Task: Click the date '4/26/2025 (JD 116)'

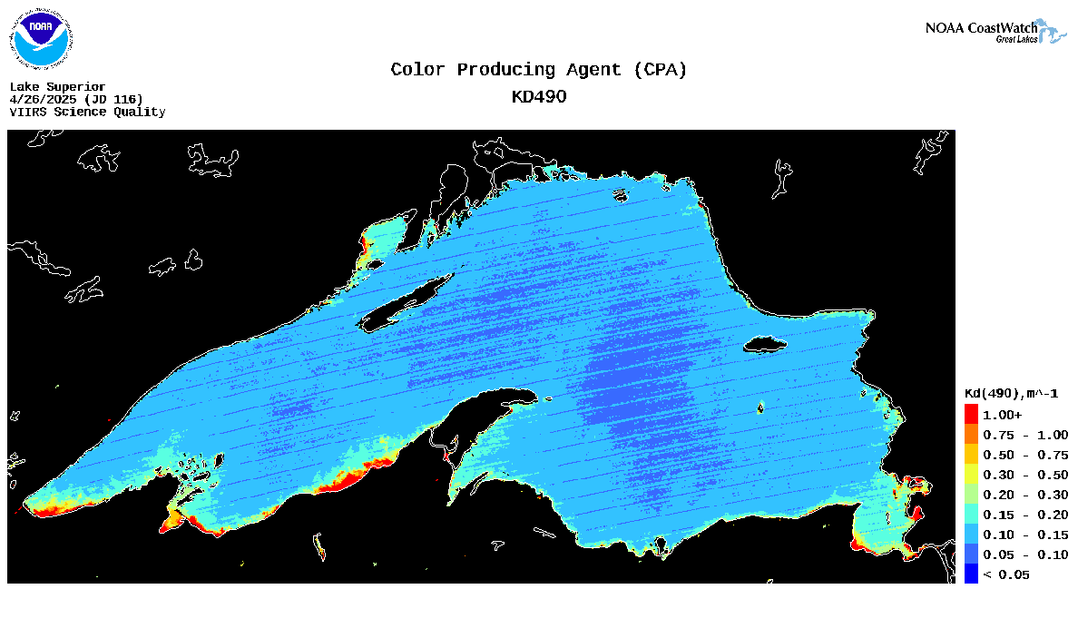Action: point(76,99)
